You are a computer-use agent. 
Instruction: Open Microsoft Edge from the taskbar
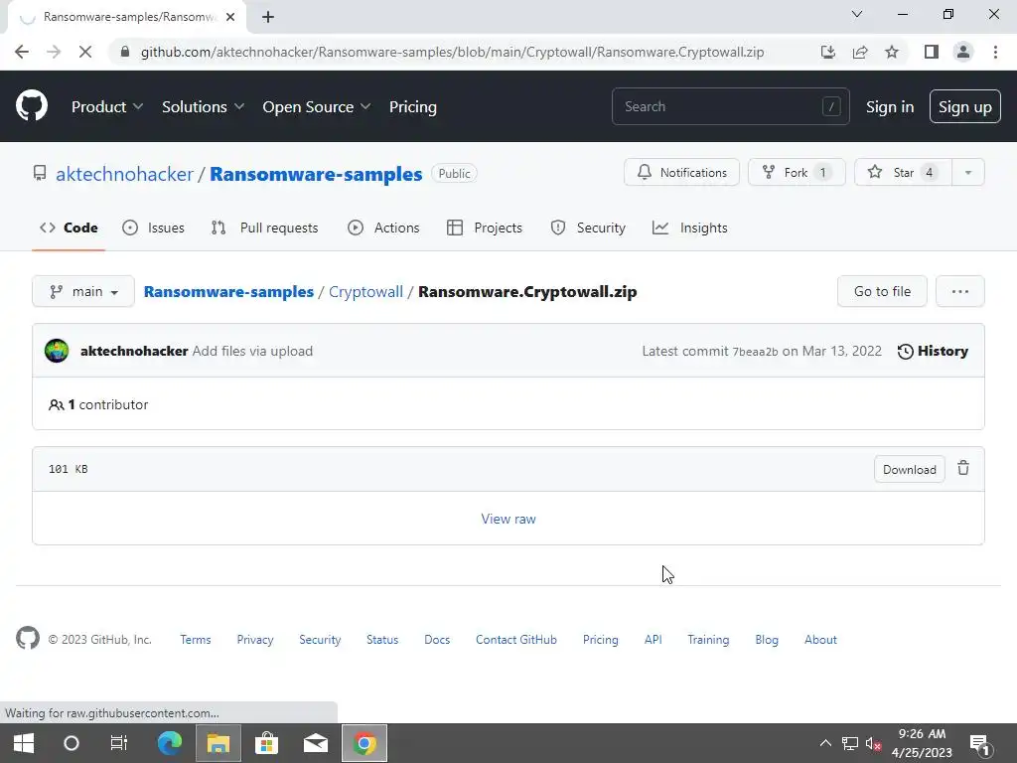click(169, 743)
